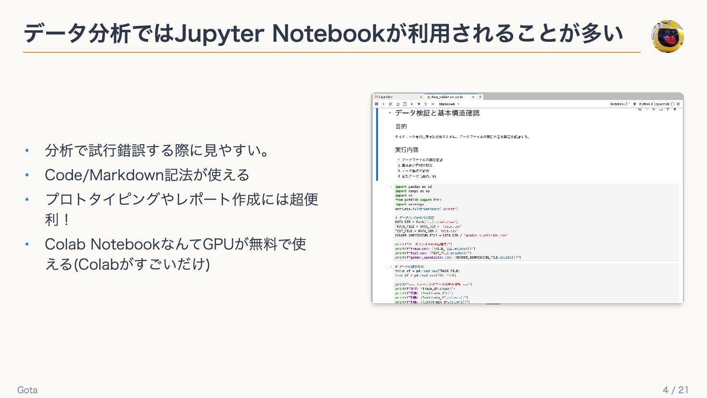Switch to the Launcher tab
707x398 pixels.
(397, 97)
